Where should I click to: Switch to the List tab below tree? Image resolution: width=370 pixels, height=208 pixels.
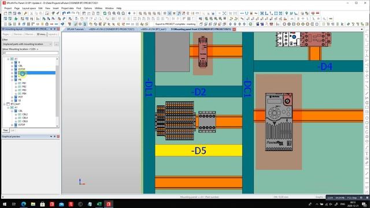pyautogui.click(x=13, y=131)
